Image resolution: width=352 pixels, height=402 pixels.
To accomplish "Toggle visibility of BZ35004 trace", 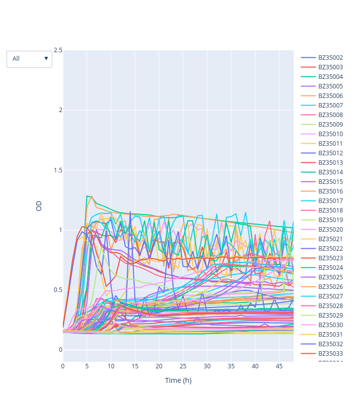I will coord(330,77).
